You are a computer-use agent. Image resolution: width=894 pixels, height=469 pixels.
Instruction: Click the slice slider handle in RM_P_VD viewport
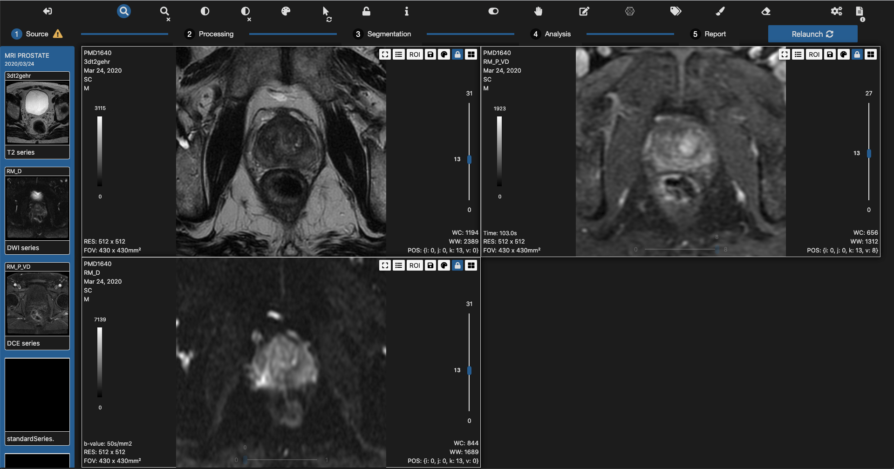(x=869, y=153)
